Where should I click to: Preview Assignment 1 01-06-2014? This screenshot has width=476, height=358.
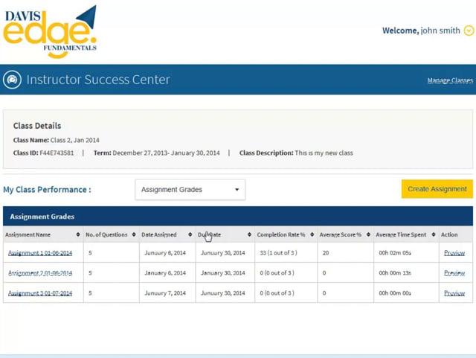coord(454,253)
